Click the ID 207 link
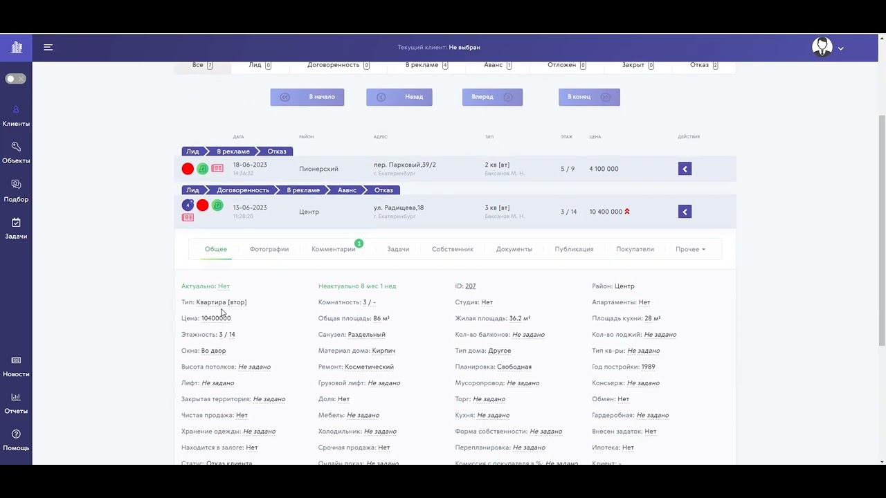886x498 pixels. pos(471,286)
